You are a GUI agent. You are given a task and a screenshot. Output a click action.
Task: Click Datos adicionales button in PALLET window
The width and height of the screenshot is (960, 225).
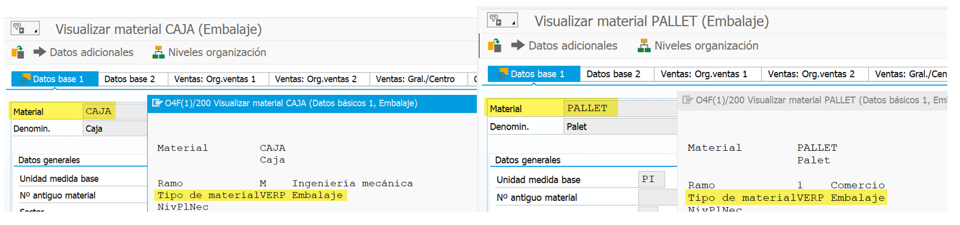(564, 45)
